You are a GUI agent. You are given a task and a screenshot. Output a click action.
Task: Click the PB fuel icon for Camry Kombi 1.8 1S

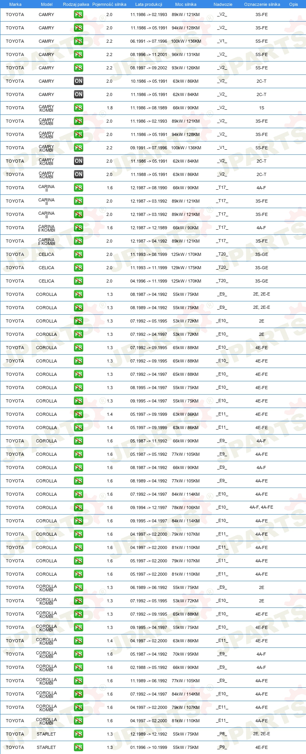pyautogui.click(x=79, y=108)
